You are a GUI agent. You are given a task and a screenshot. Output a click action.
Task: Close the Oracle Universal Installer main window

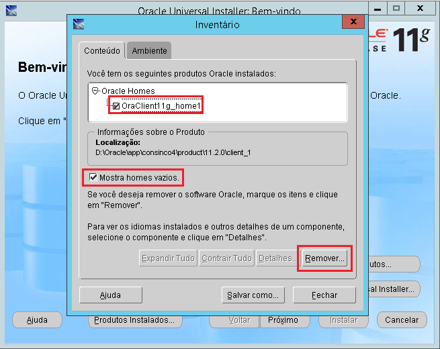[x=420, y=9]
